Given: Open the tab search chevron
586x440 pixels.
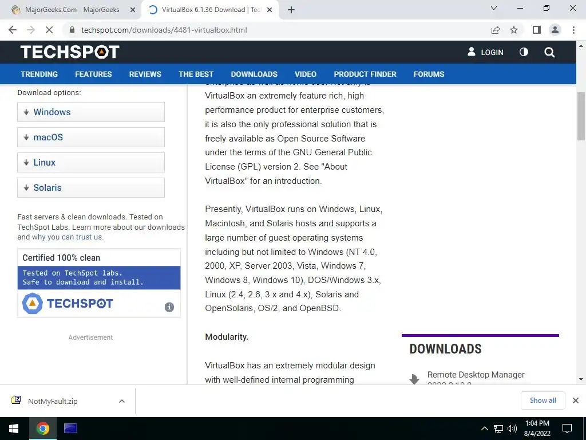Looking at the screenshot, I should click(x=494, y=8).
